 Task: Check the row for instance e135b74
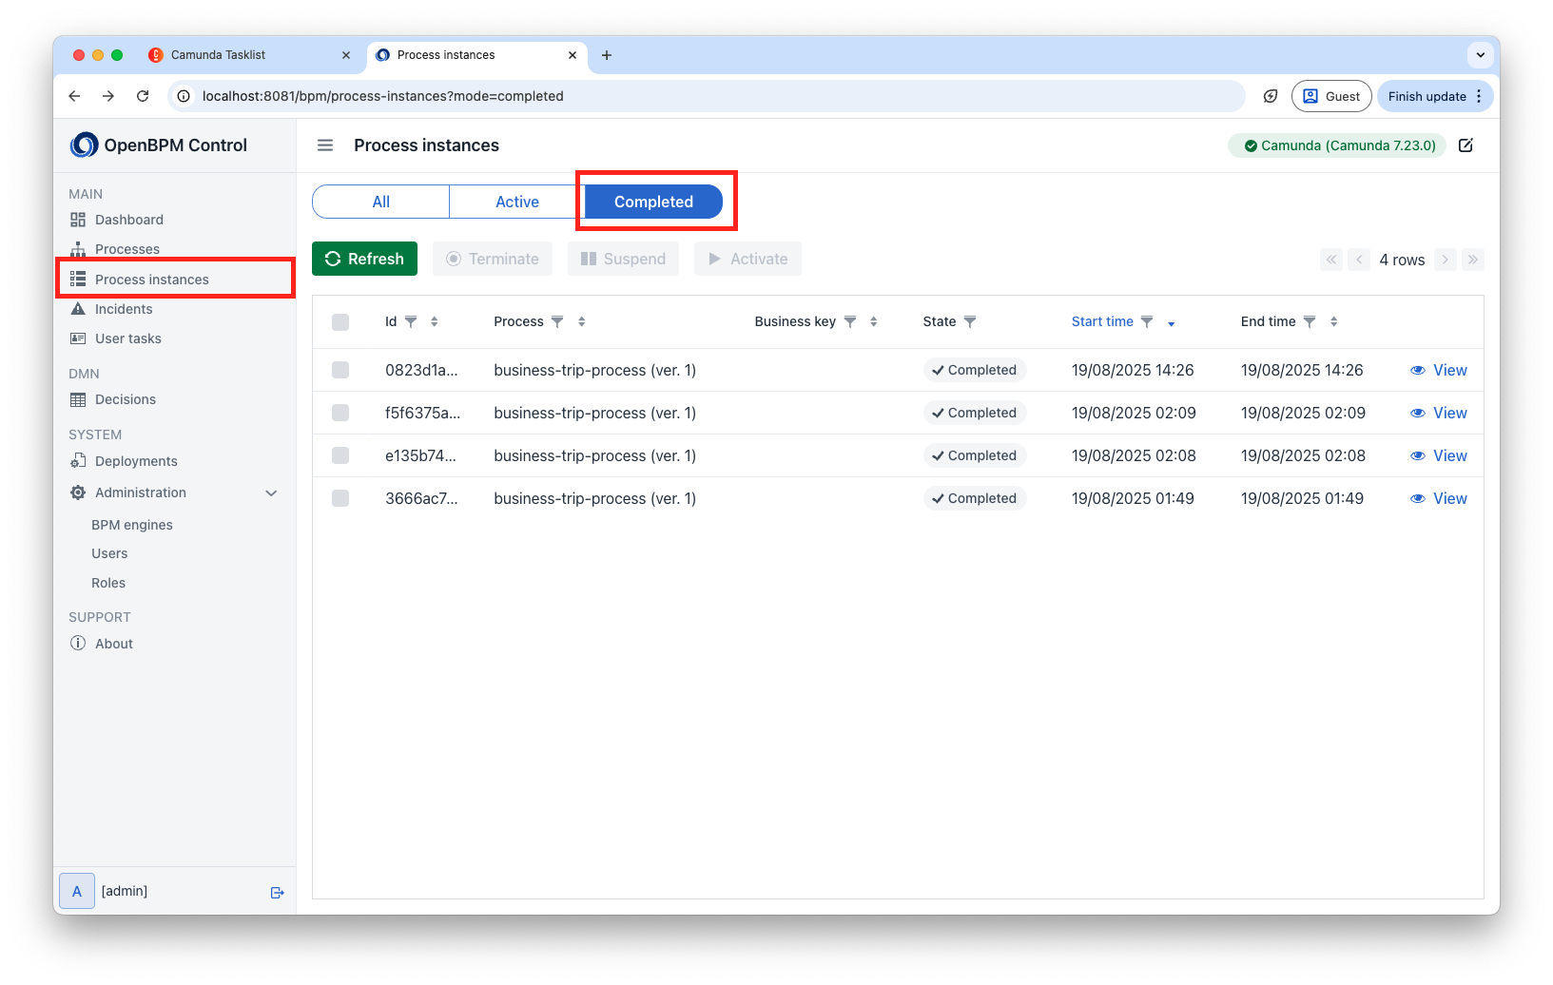[x=340, y=455]
